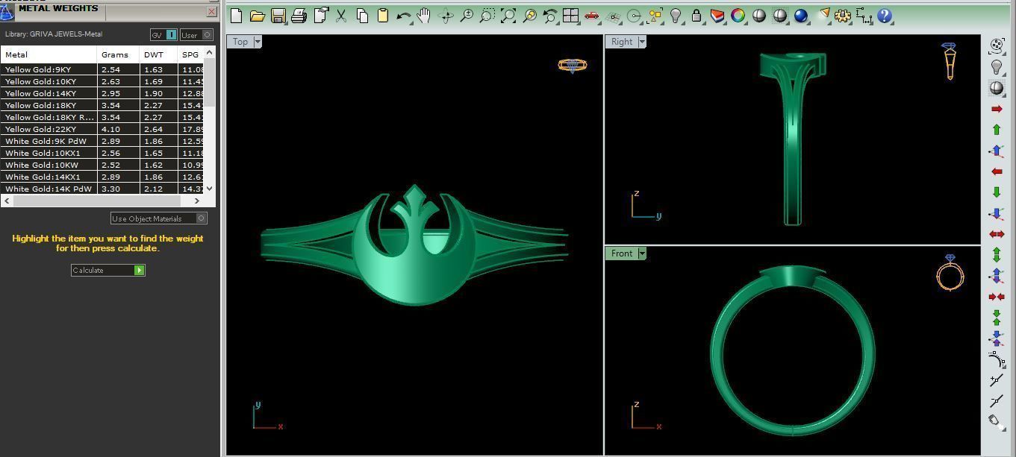Screen dimensions: 1016x457
Task: Open the Right viewport dropdown arrow
Action: click(x=642, y=42)
